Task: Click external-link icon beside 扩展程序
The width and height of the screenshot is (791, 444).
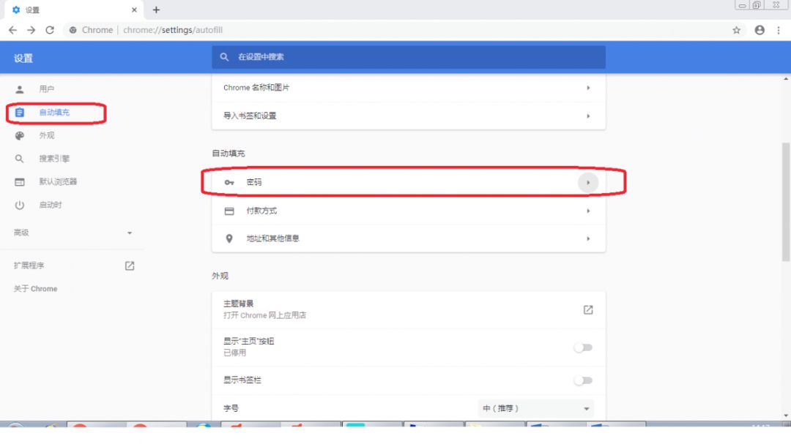Action: coord(130,266)
